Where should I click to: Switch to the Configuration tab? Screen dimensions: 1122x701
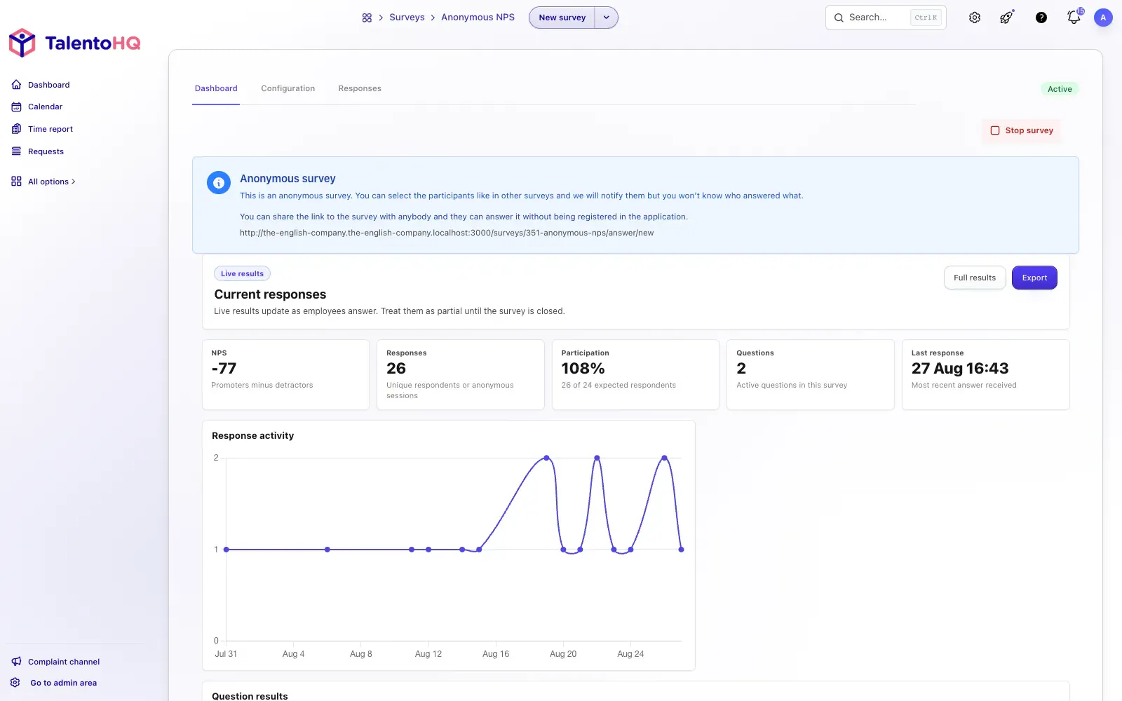coord(288,88)
